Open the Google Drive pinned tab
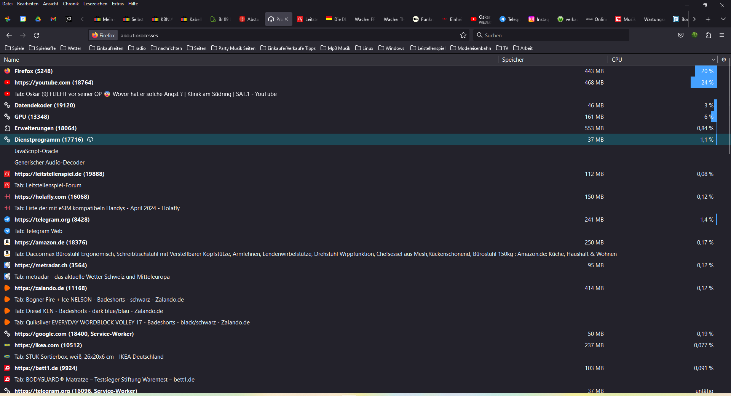Screen dimensions: 731x396 tap(38, 19)
